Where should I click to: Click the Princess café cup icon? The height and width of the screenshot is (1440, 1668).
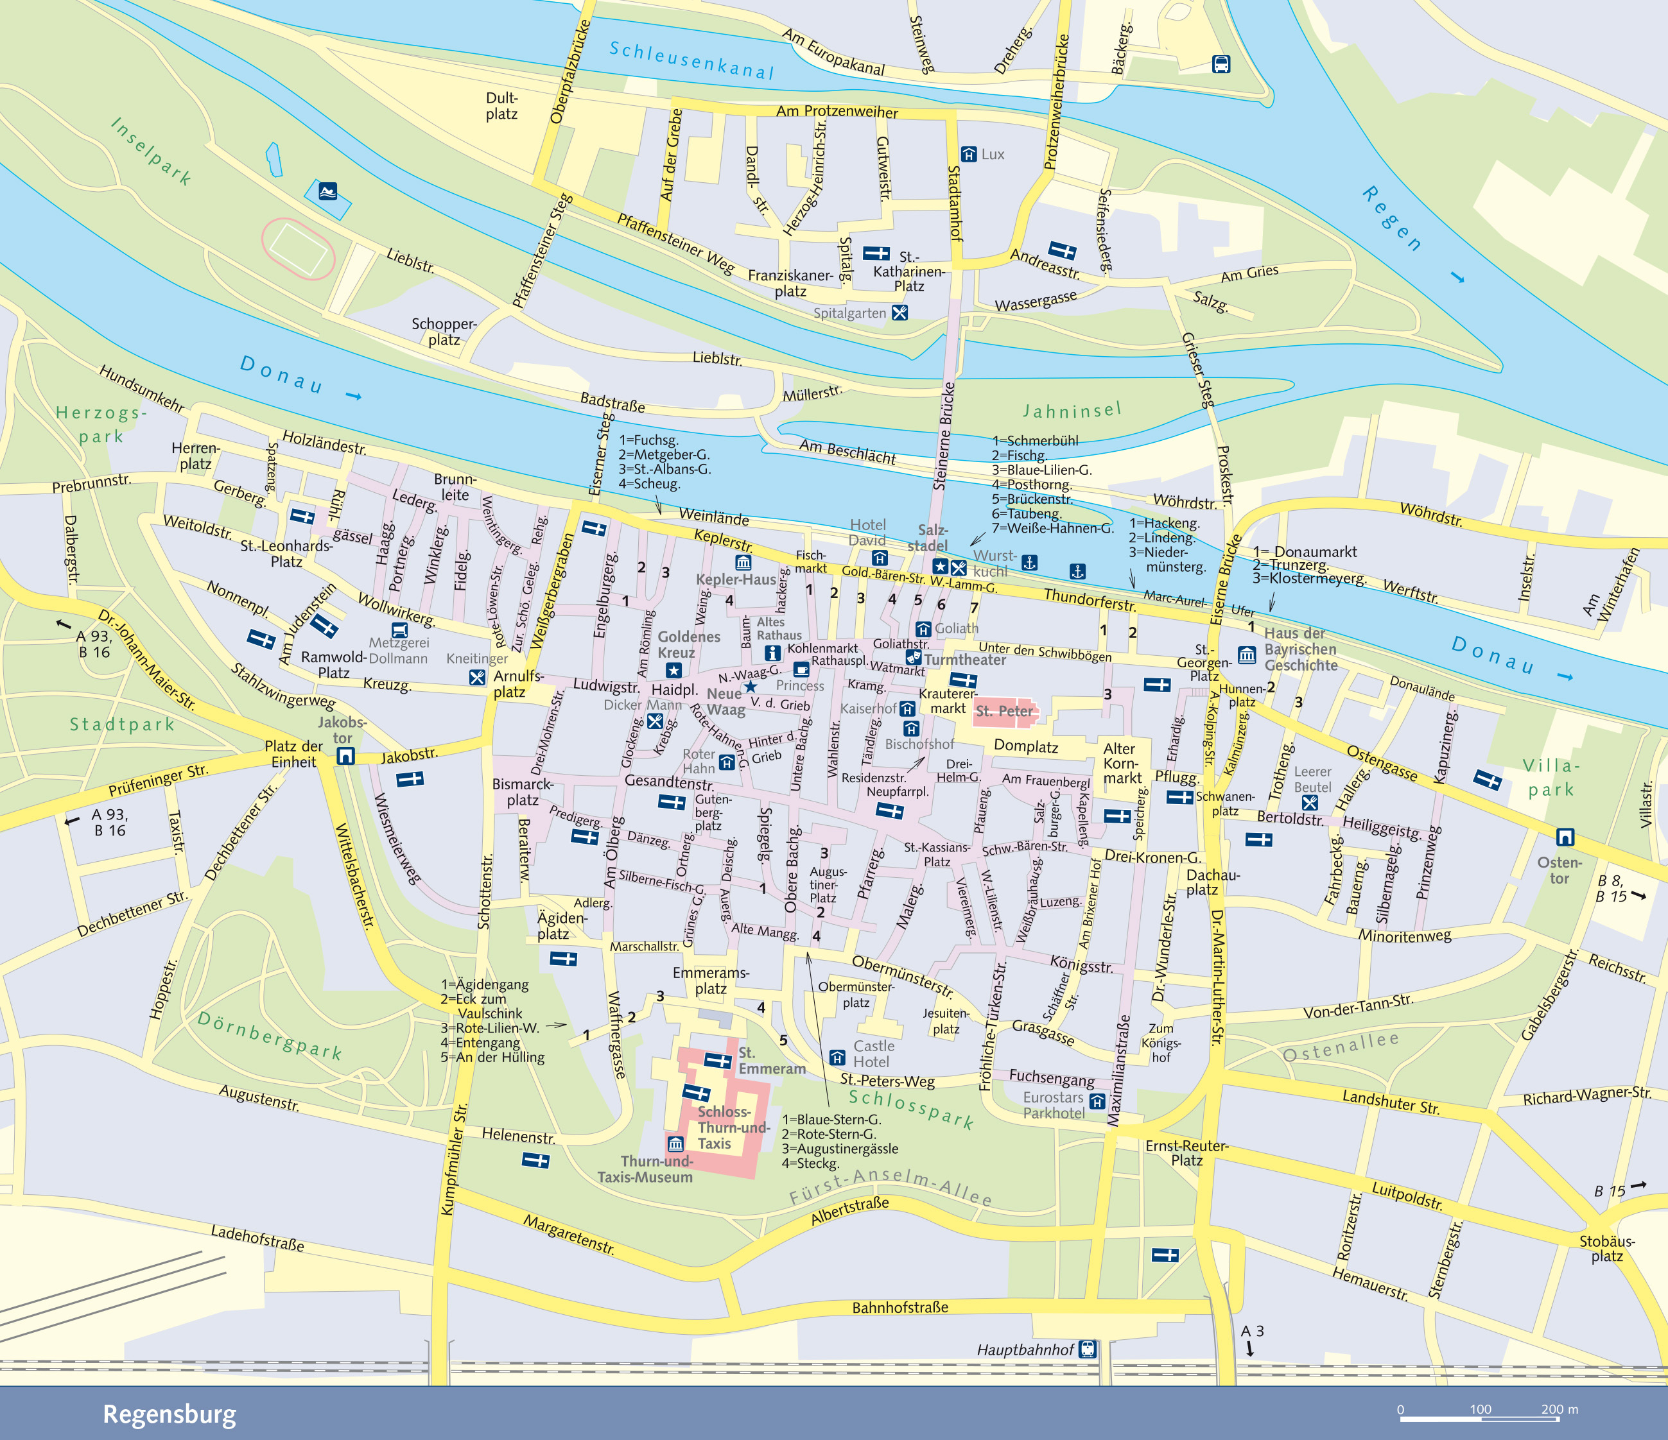coord(801,669)
